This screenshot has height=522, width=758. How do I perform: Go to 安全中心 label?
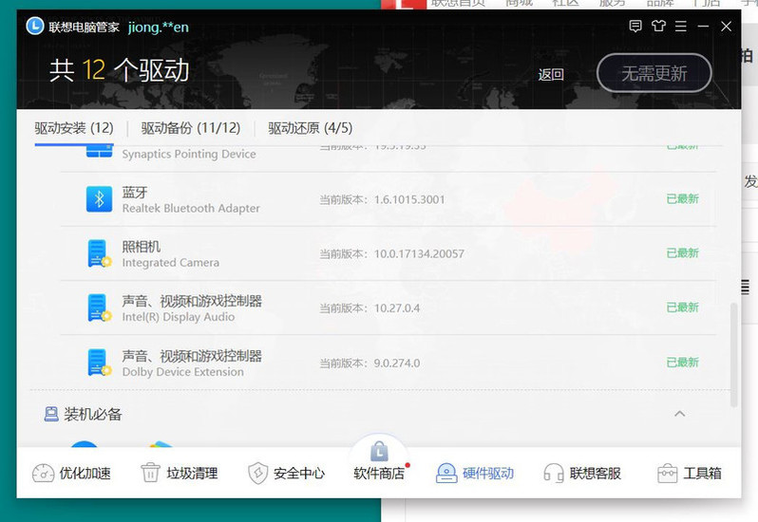coord(299,474)
